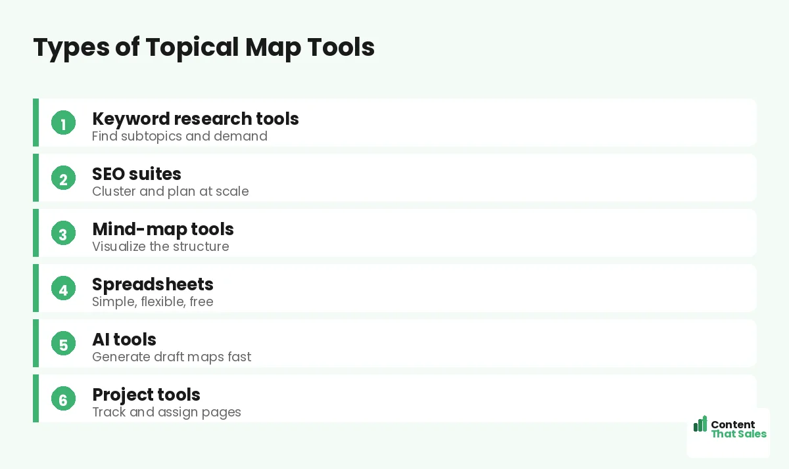The width and height of the screenshot is (789, 469).
Task: Click the Content That Sales bar-chart logo icon
Action: point(700,424)
